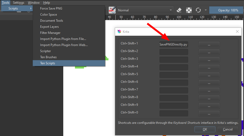Select Ten Brushes from the Scripts menu
This screenshot has width=244, height=136.
point(48,57)
